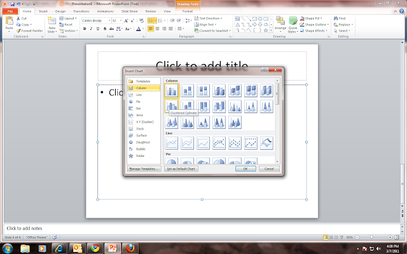Viewport: 407px width, 254px height.
Task: Open the Drawing Tools Format tab
Action: 188,11
